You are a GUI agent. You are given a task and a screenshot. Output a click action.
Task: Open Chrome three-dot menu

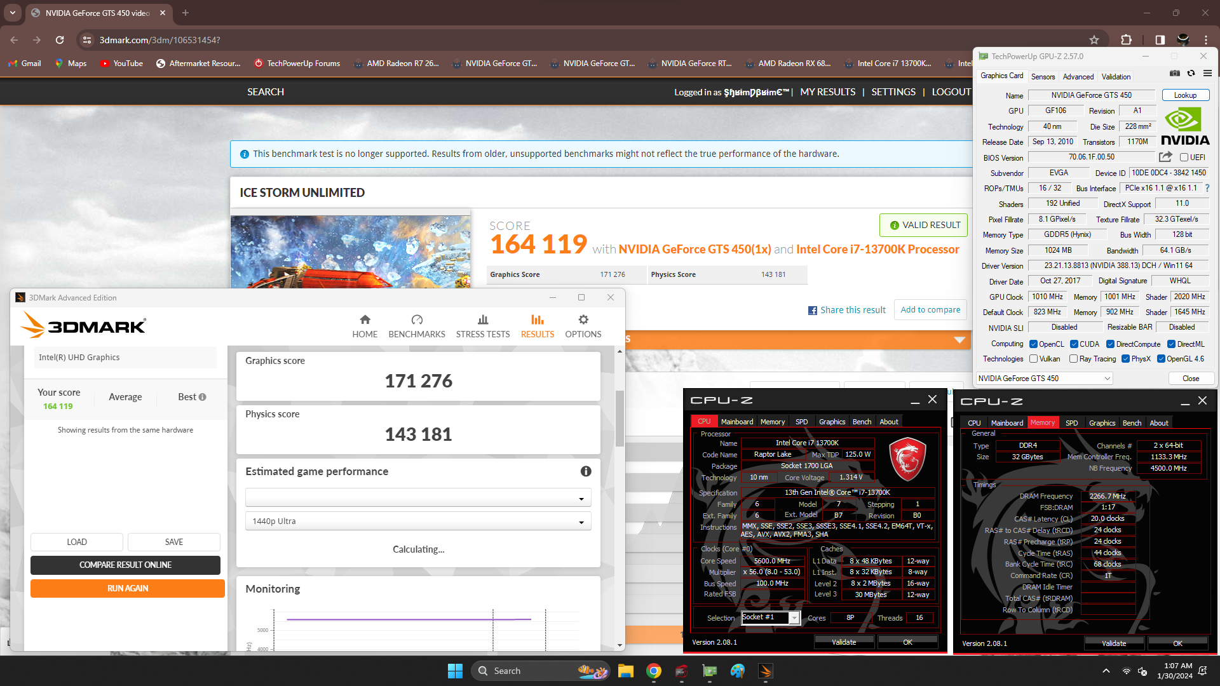point(1206,40)
